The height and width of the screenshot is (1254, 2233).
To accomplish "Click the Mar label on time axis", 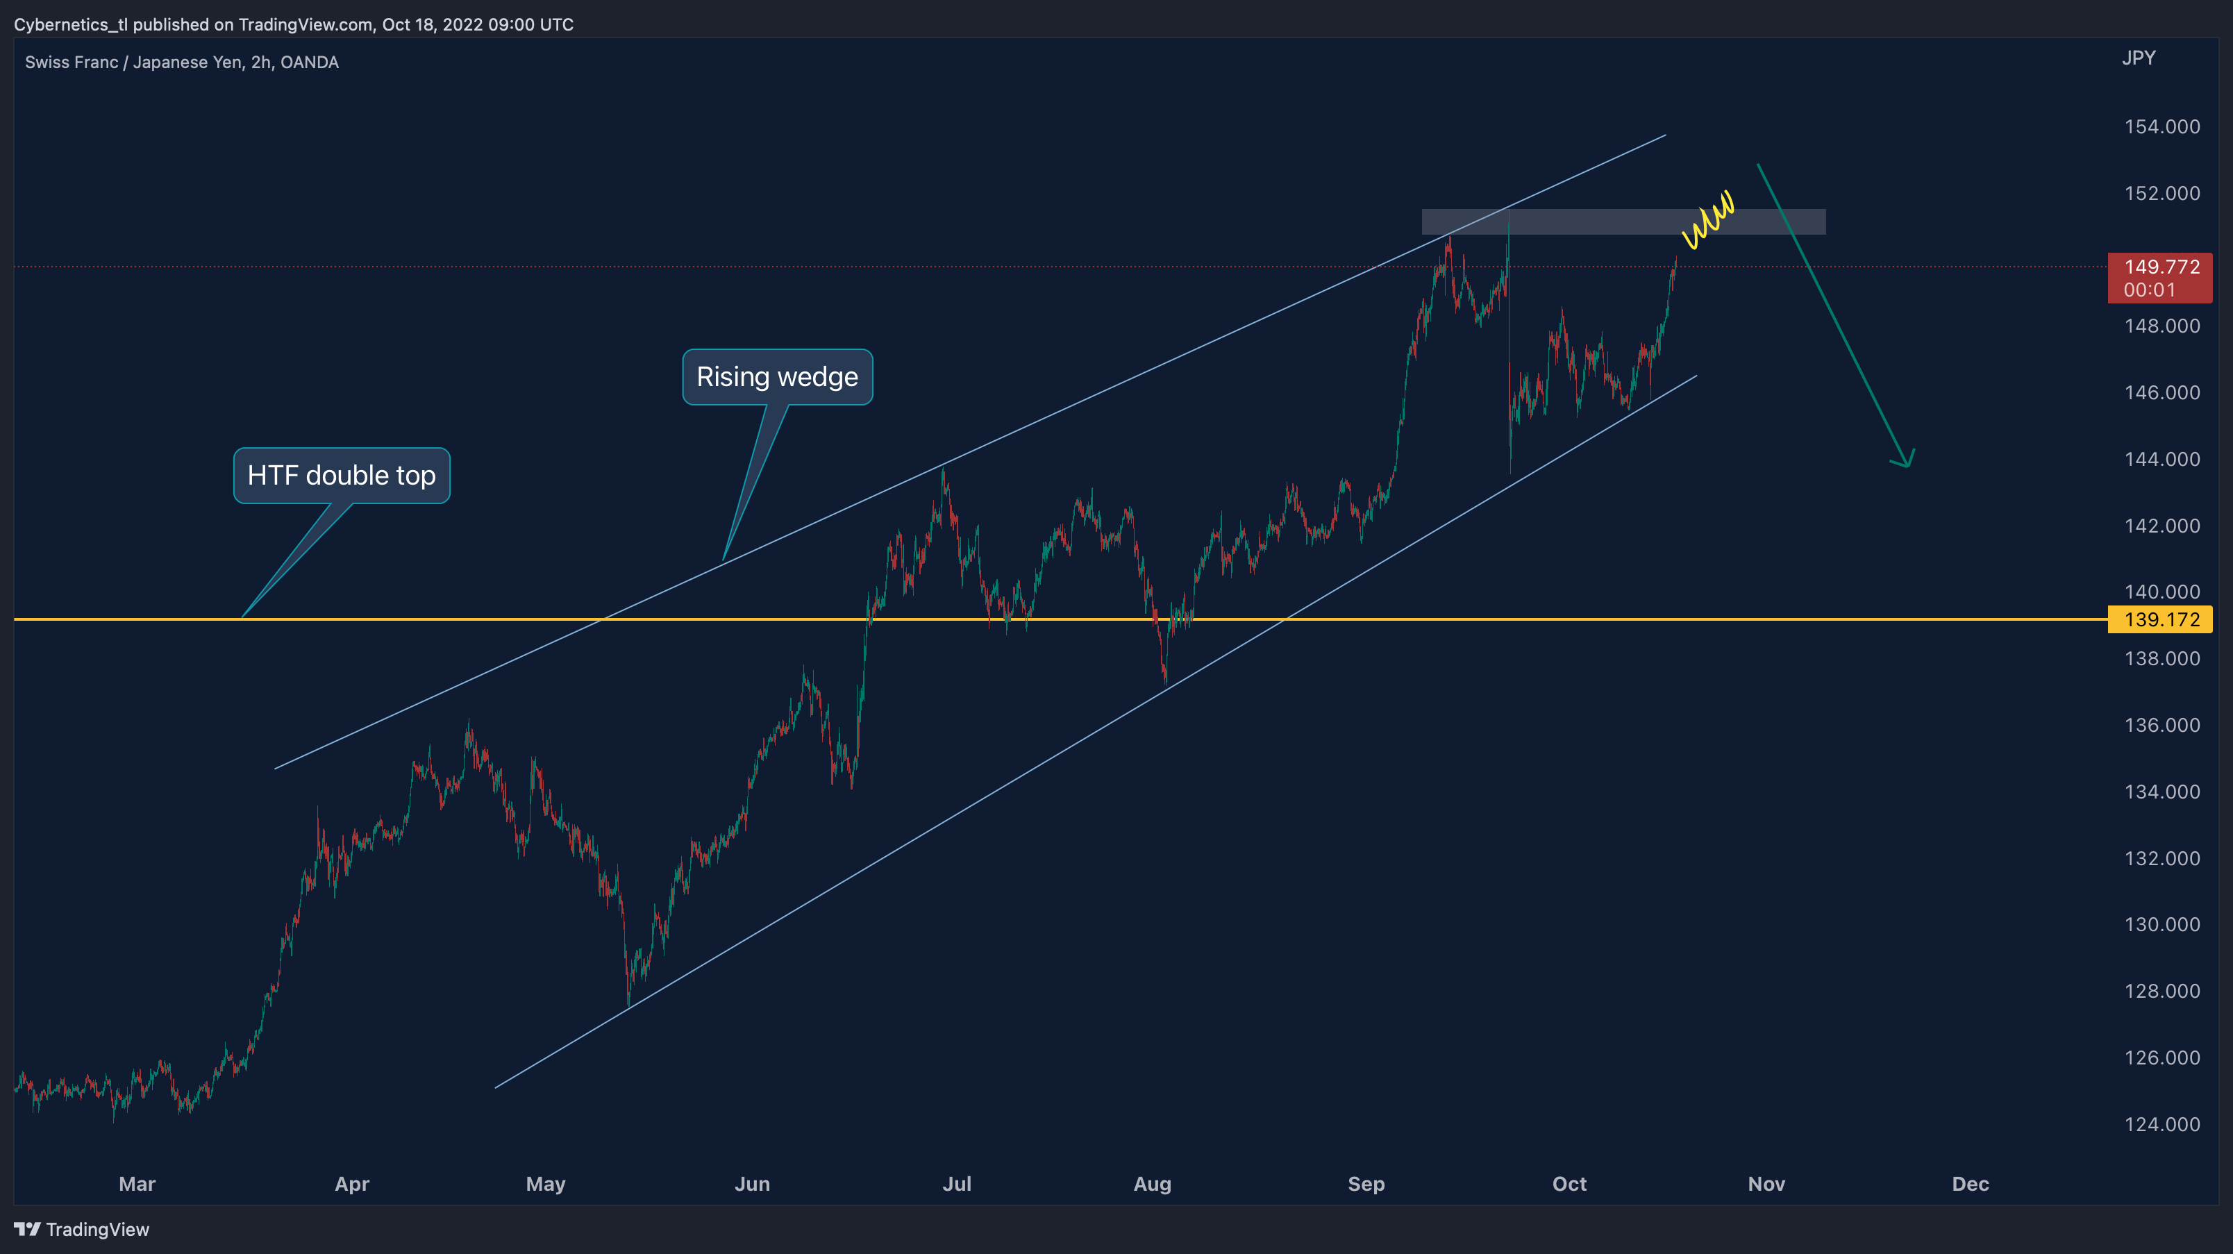I will (x=137, y=1184).
